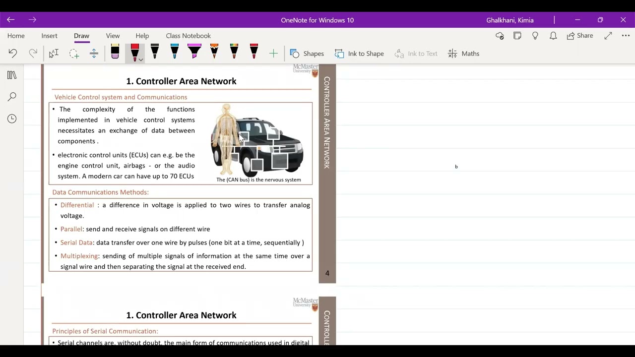Click the word 'Multiplexing'
The width and height of the screenshot is (635, 357).
pyautogui.click(x=79, y=256)
